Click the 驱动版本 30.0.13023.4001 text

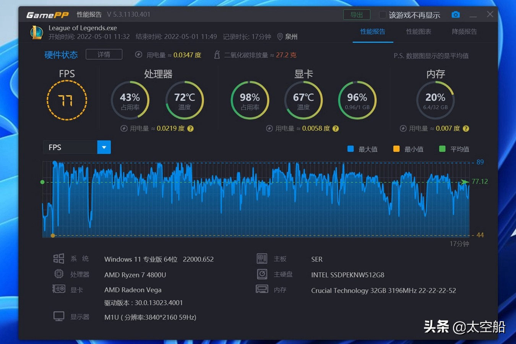pos(144,303)
